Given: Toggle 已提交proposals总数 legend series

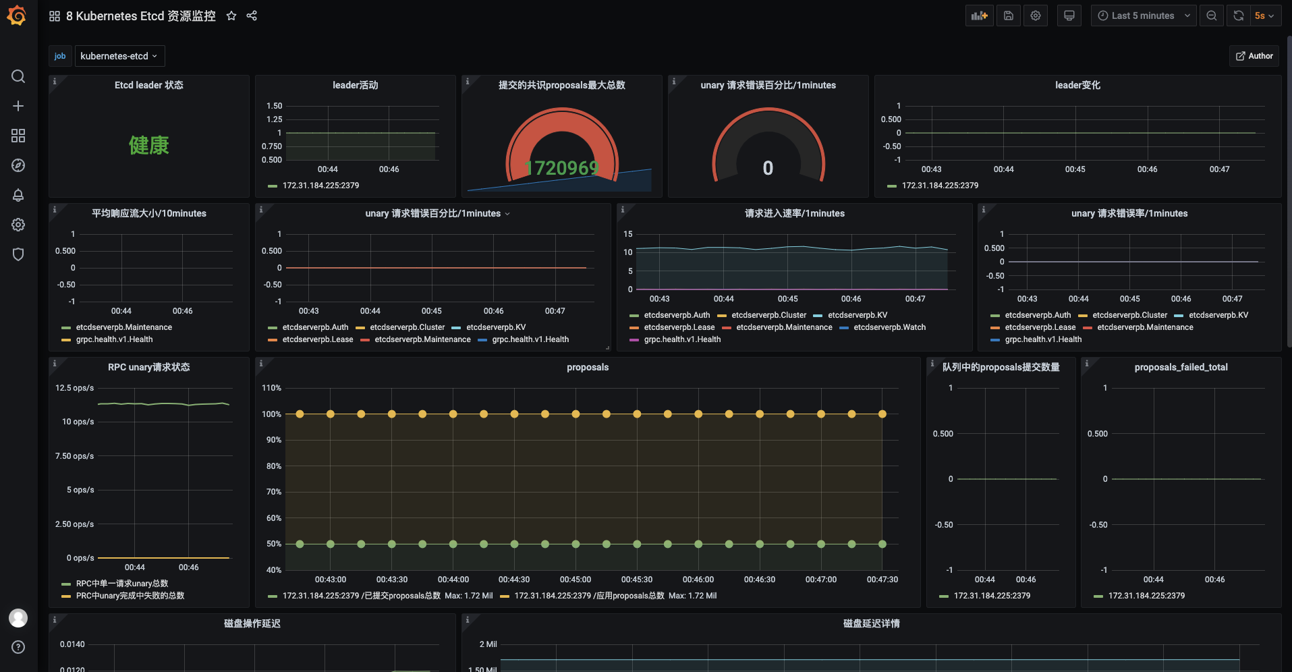Looking at the screenshot, I should point(361,596).
